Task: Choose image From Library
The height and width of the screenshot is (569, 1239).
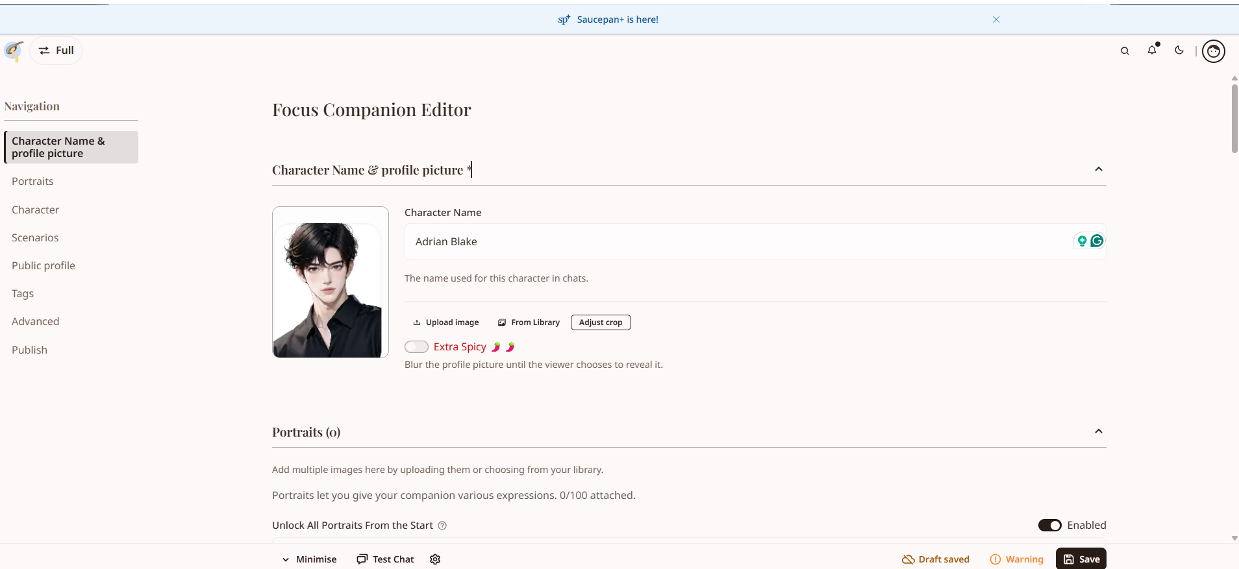Action: click(529, 322)
